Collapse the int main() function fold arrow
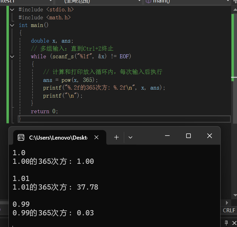The image size is (237, 227). (x=12, y=25)
